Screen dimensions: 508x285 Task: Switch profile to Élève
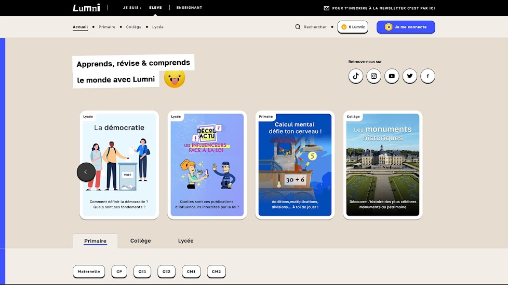coord(155,8)
